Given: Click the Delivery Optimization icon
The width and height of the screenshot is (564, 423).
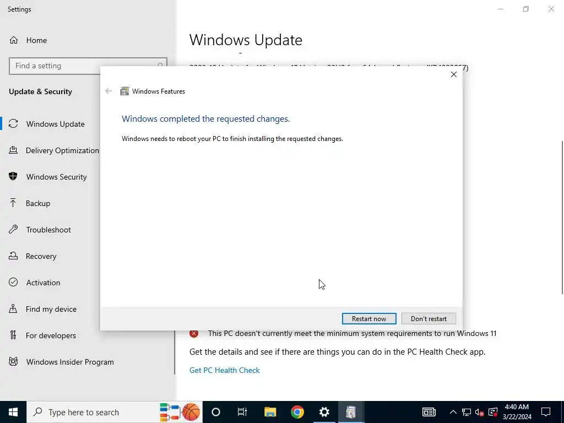Looking at the screenshot, I should click(x=13, y=150).
